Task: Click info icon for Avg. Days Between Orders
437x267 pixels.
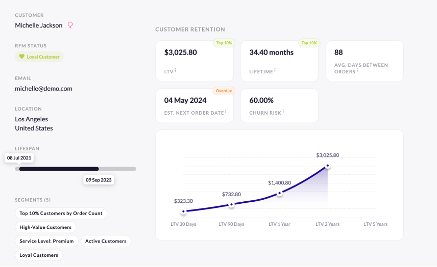Action: (357, 70)
